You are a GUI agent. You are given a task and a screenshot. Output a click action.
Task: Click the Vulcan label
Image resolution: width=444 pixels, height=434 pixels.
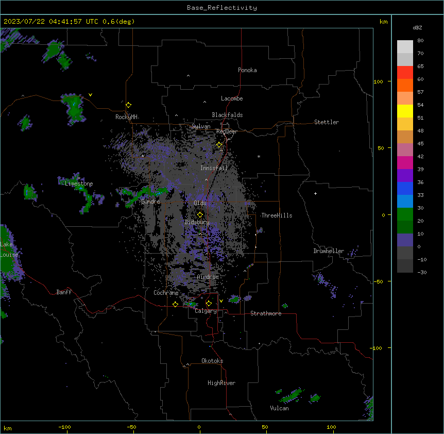pyautogui.click(x=279, y=408)
